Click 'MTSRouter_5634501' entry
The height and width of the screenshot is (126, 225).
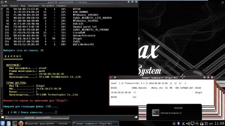point(85,21)
